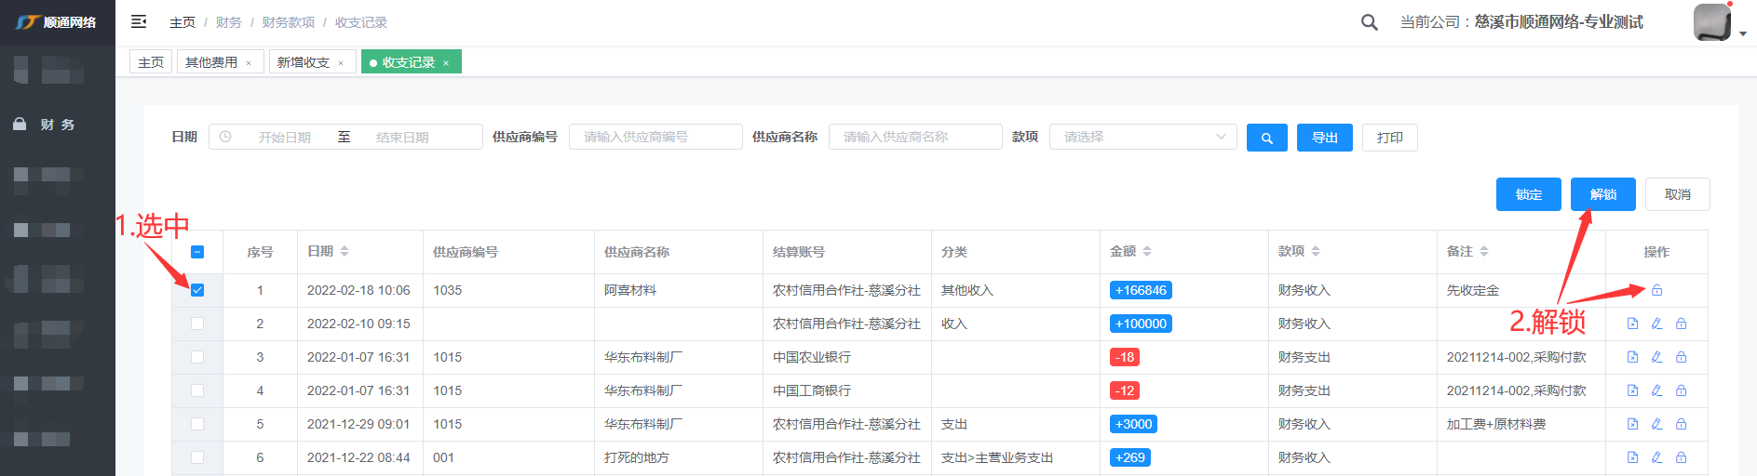
Task: Click the edit pencil icon in row 5
Action: 1656,424
